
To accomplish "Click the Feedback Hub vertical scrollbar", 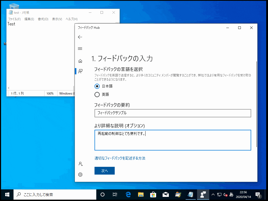I will 256,104.
